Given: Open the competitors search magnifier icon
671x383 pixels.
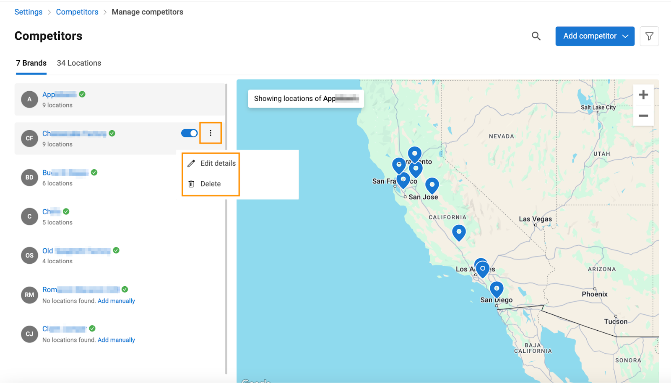Looking at the screenshot, I should coord(536,36).
